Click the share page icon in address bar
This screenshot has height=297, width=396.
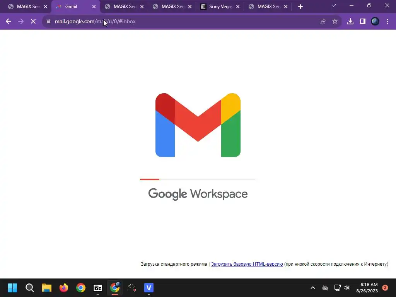click(x=323, y=22)
